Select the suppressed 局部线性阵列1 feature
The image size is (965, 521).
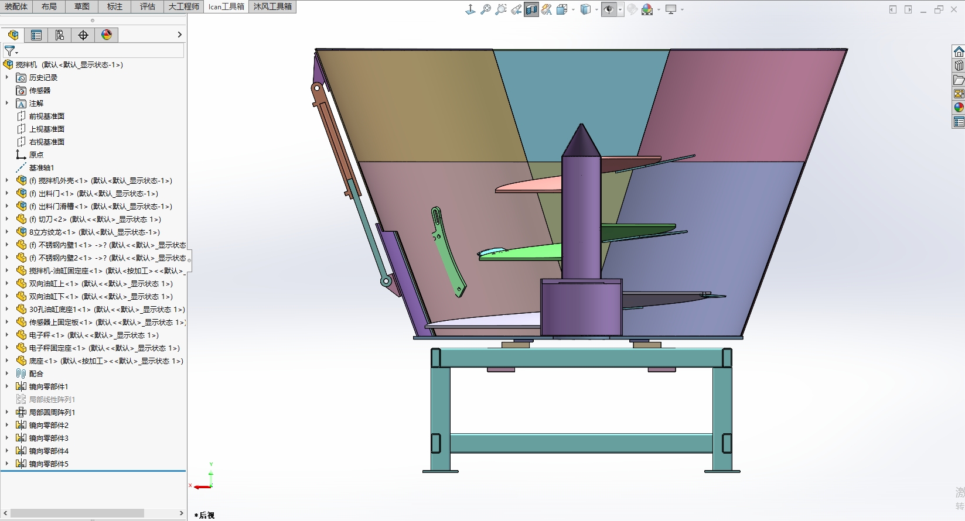pos(52,399)
